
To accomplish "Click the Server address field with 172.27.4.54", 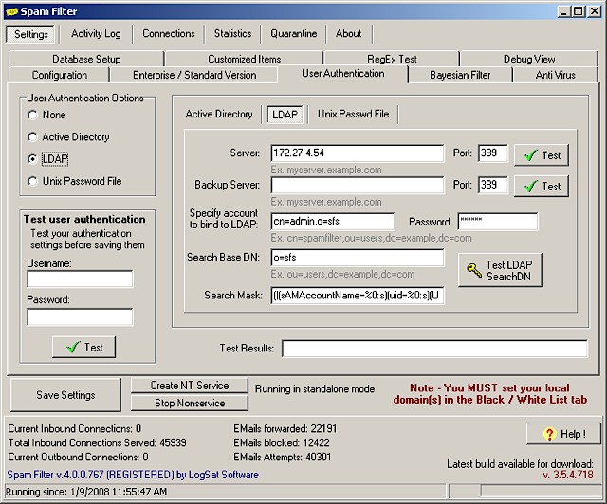I will (x=358, y=153).
